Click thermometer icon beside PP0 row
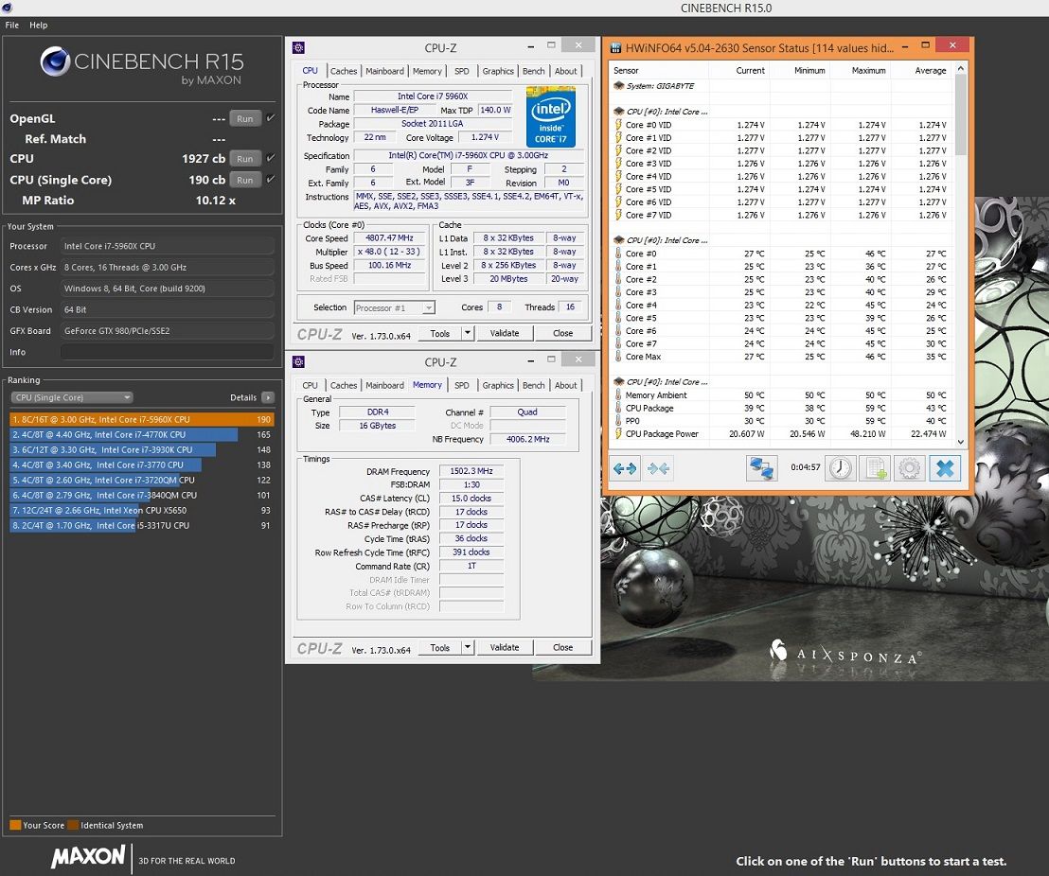Image resolution: width=1049 pixels, height=876 pixels. pyautogui.click(x=618, y=421)
